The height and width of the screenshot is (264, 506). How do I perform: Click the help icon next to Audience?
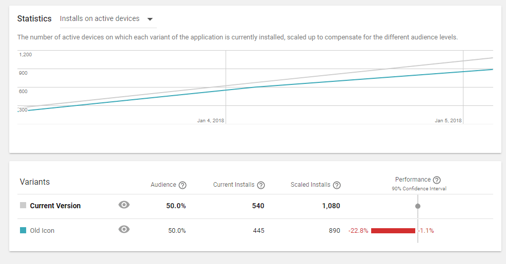183,185
